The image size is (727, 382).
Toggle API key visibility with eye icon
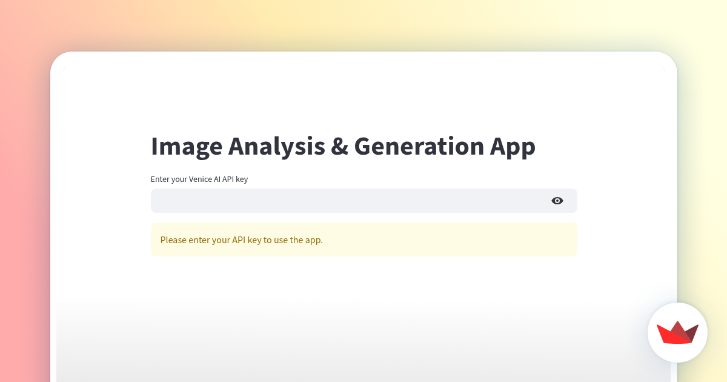tap(557, 201)
